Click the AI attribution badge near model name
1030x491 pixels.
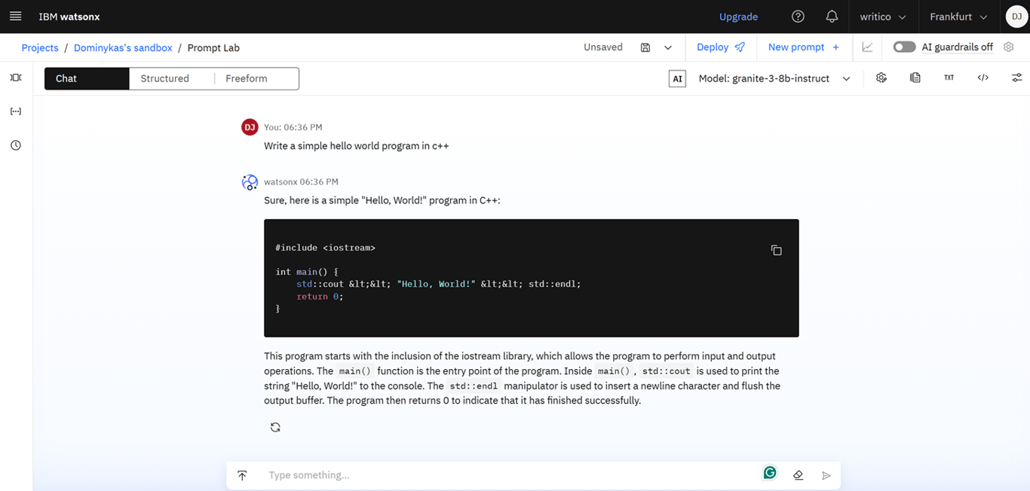tap(676, 78)
